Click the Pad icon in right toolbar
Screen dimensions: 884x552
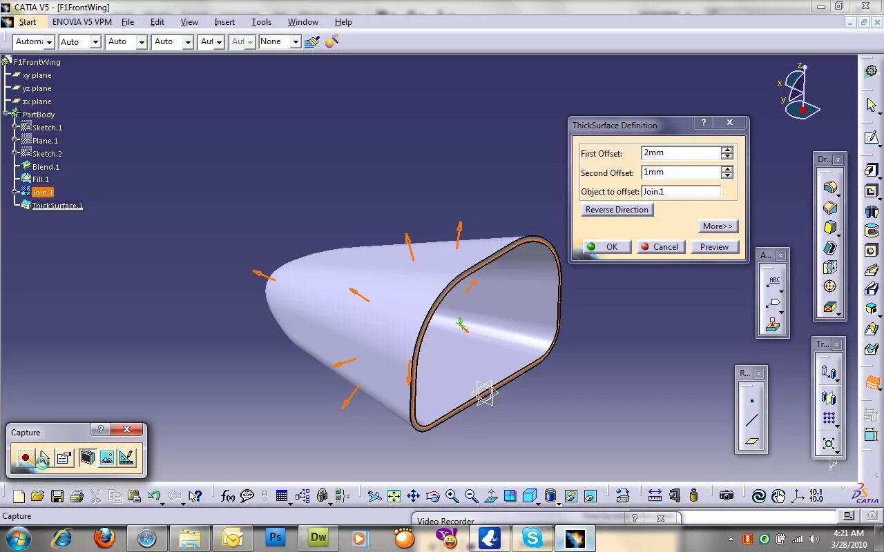tap(872, 170)
